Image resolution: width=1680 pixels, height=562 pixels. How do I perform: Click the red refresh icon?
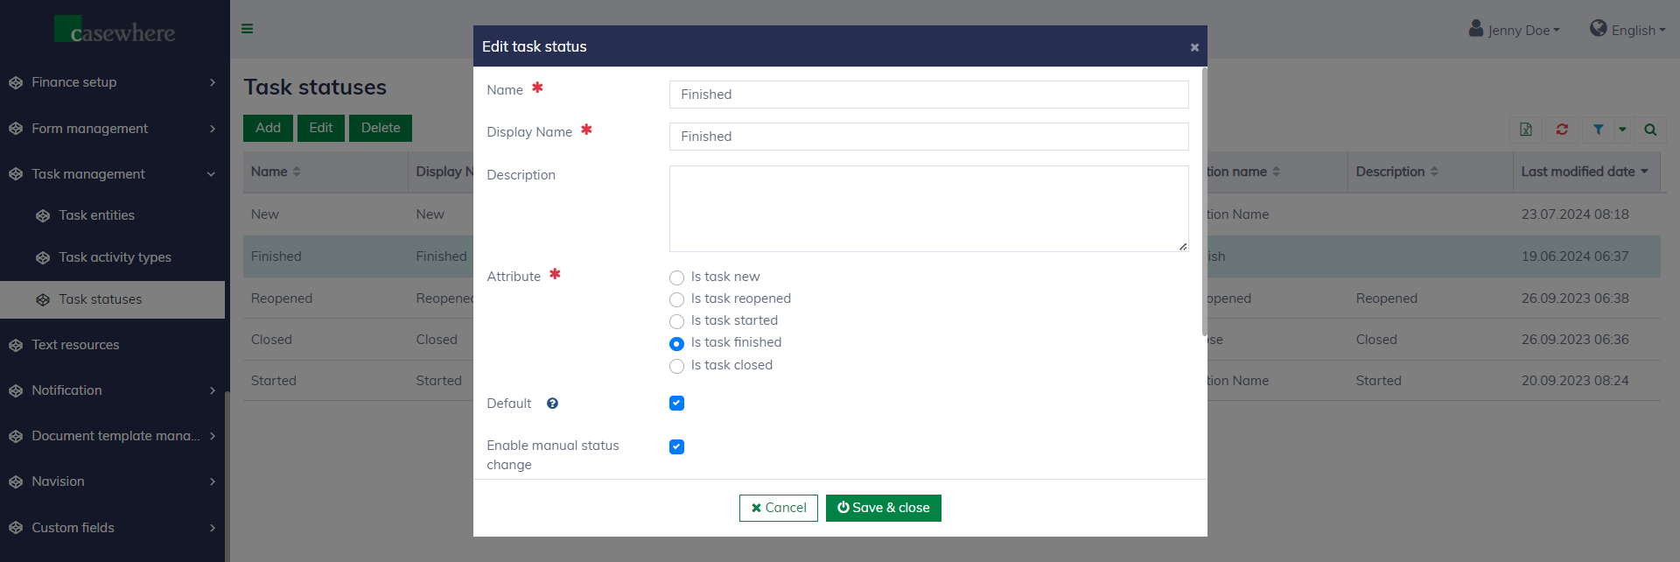[x=1562, y=130]
